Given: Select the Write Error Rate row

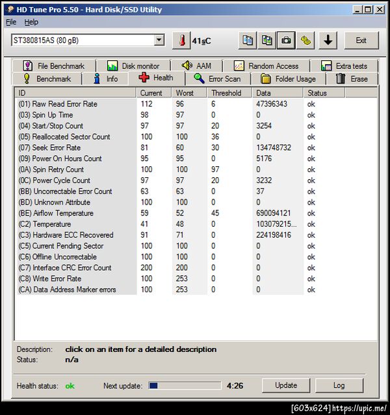Looking at the screenshot, I should (x=196, y=279).
